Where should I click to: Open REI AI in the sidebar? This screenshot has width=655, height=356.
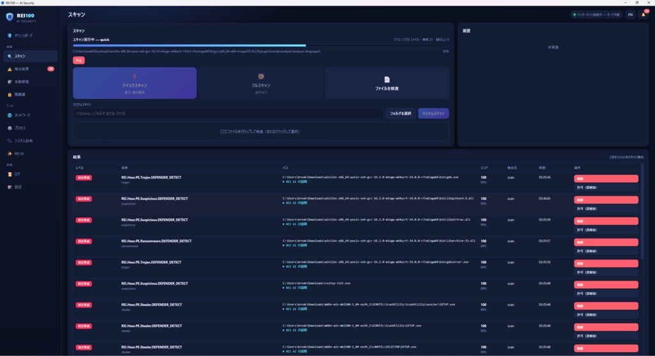31,153
